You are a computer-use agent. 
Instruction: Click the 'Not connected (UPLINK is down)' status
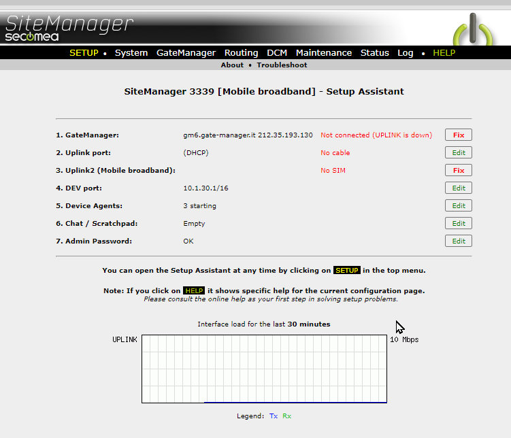[x=376, y=135]
